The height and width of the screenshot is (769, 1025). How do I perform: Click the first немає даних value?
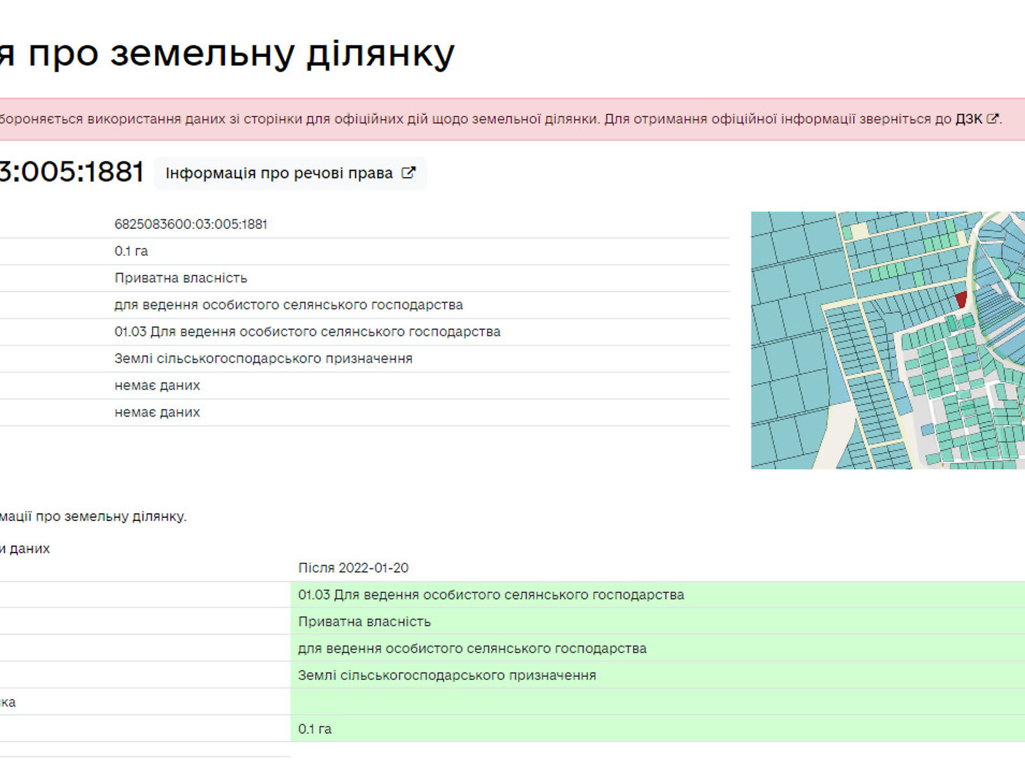(x=157, y=386)
